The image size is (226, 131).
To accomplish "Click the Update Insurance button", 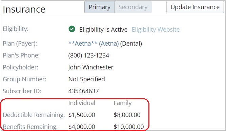I will pyautogui.click(x=195, y=7).
